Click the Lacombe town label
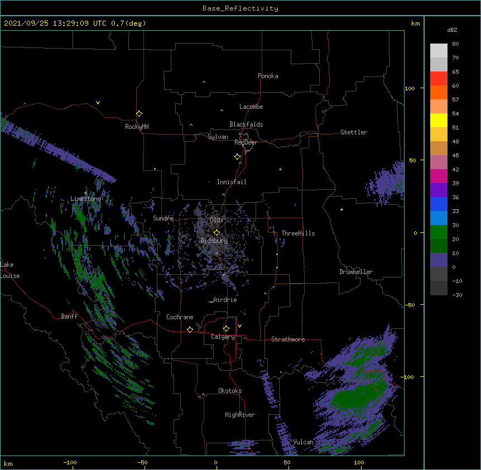The width and height of the screenshot is (481, 470). [x=251, y=107]
